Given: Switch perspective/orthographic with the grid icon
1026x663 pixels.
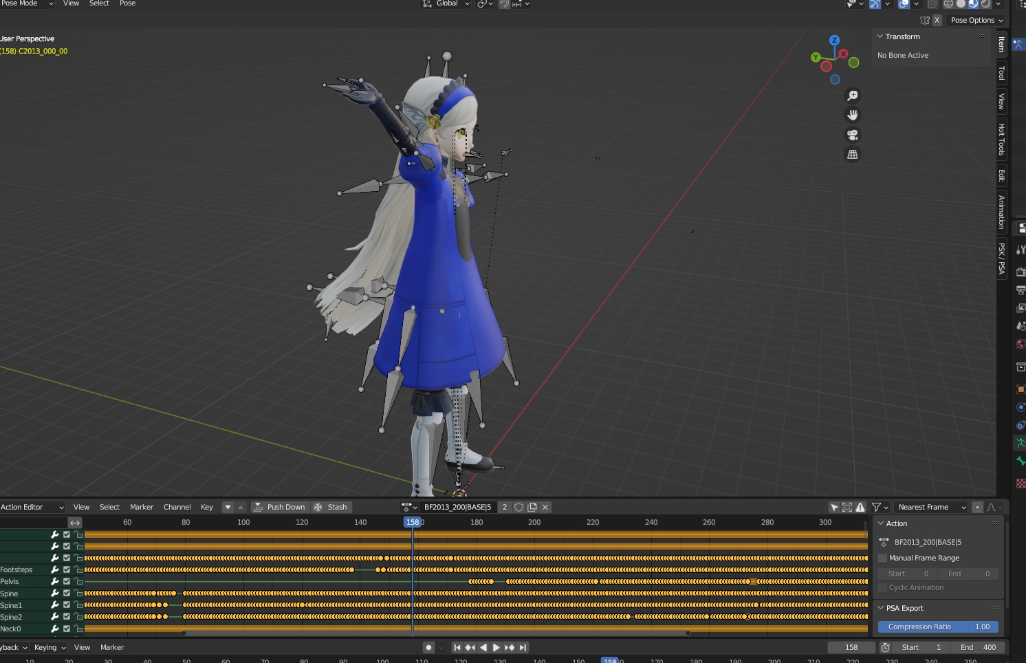Looking at the screenshot, I should [x=853, y=155].
